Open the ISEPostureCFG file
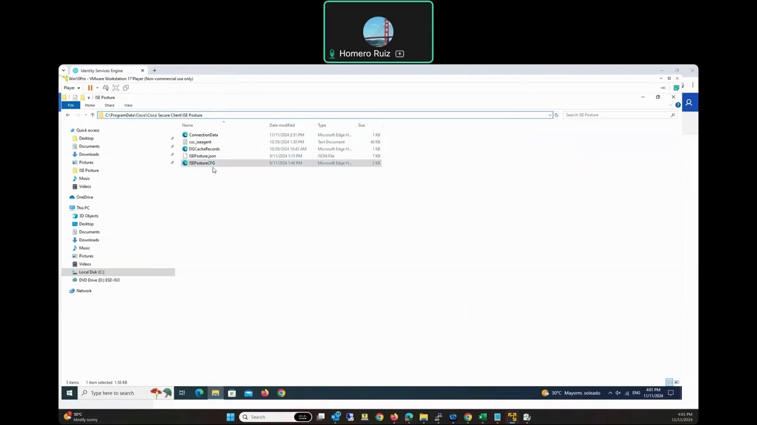757x425 pixels. (x=202, y=163)
